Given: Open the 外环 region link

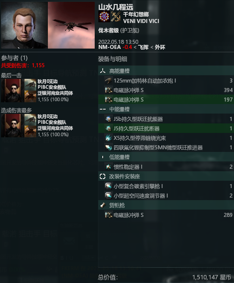Looking at the screenshot, I should click(160, 47).
